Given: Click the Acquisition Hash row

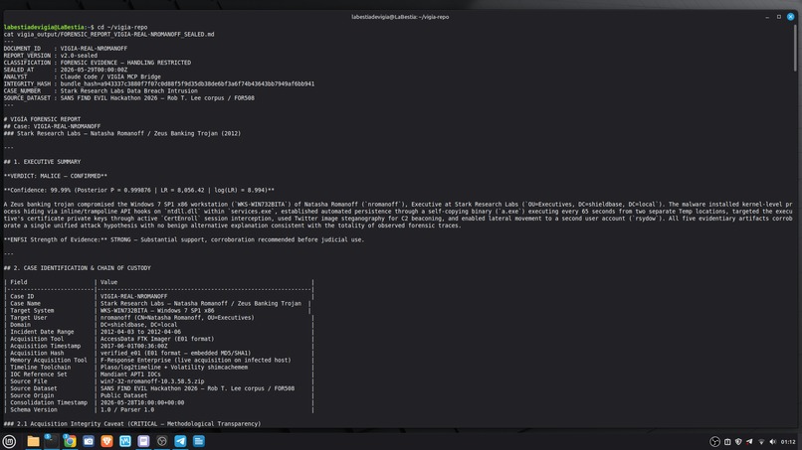Looking at the screenshot, I should [158, 354].
